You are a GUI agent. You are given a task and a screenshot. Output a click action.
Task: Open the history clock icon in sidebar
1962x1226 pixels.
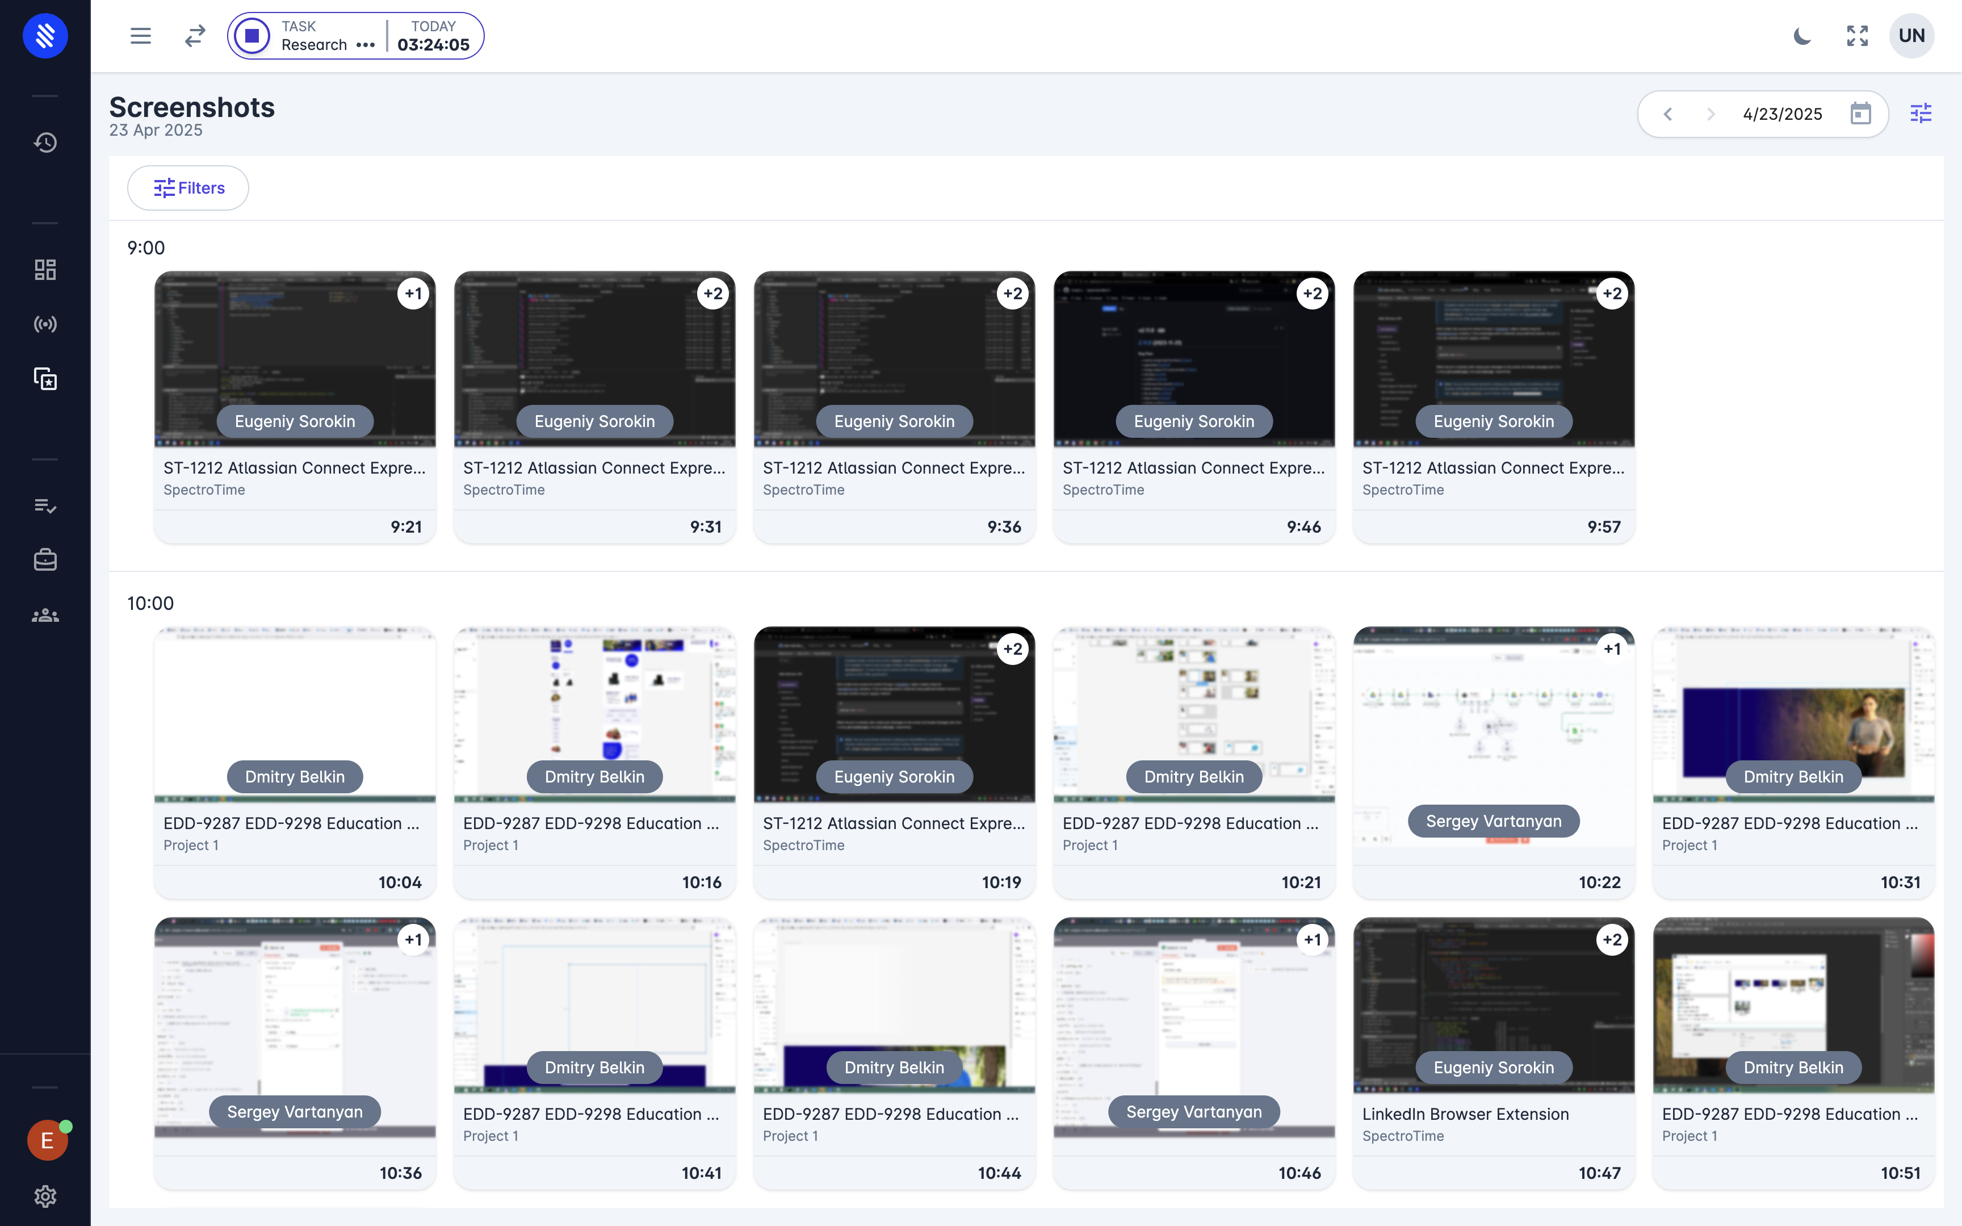tap(45, 143)
